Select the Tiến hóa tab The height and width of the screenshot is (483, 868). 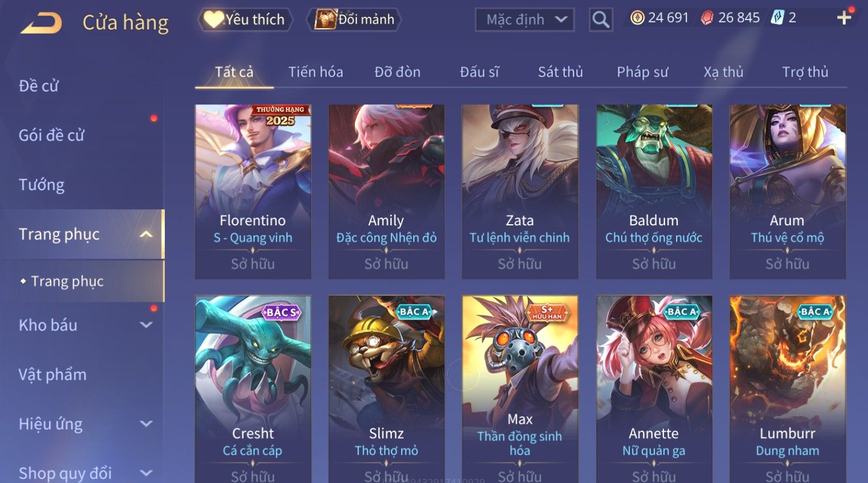(315, 72)
